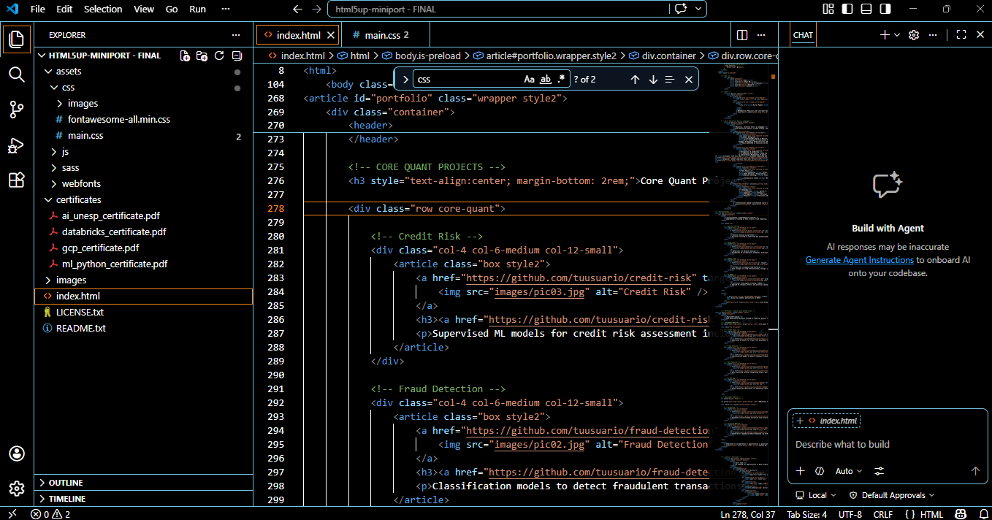Switch to the main.css tab
992x520 pixels.
pyautogui.click(x=383, y=34)
